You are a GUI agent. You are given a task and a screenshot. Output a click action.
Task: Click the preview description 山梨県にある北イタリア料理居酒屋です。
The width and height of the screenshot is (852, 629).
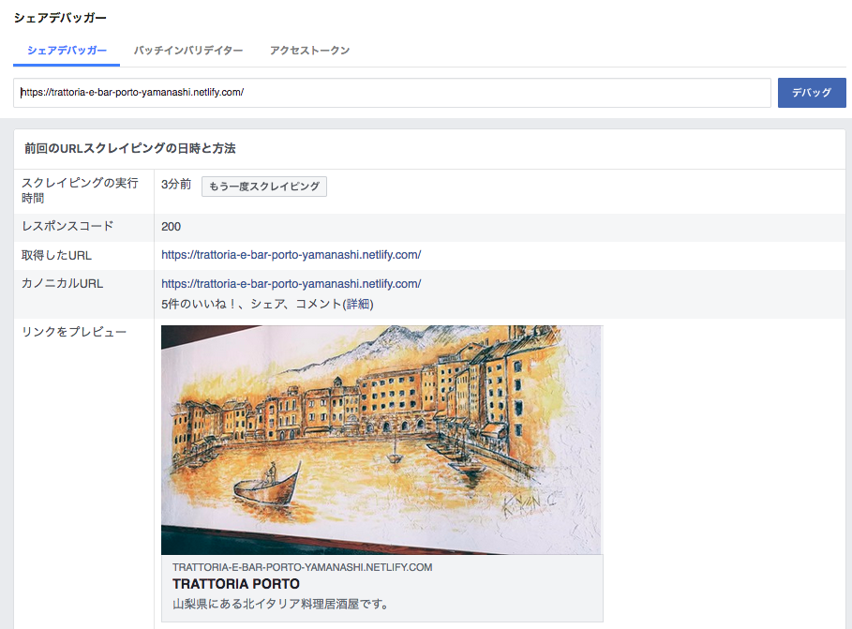[280, 604]
